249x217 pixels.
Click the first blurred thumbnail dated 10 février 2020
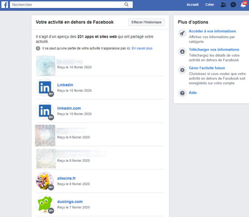[x=46, y=66]
